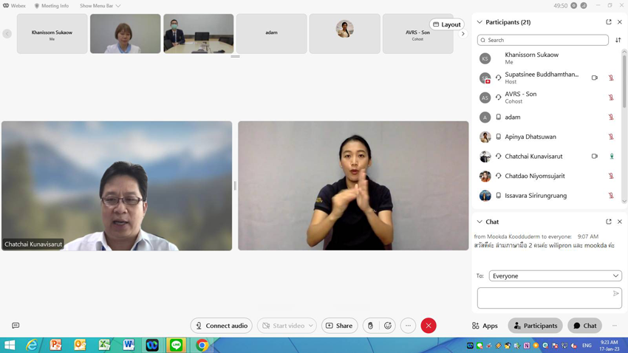
Task: Open Word from taskbar
Action: click(x=129, y=345)
